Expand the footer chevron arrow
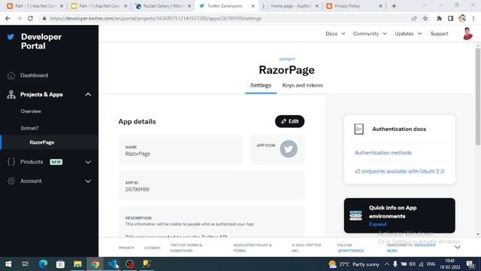This screenshot has height=271, width=481. coord(458,247)
